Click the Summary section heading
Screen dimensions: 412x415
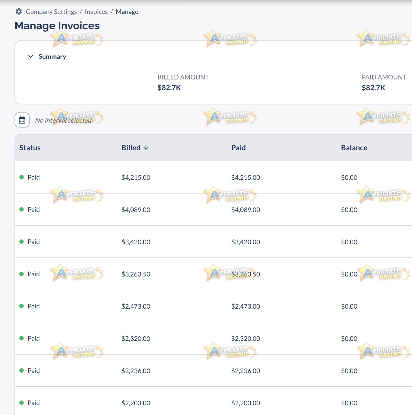(52, 57)
